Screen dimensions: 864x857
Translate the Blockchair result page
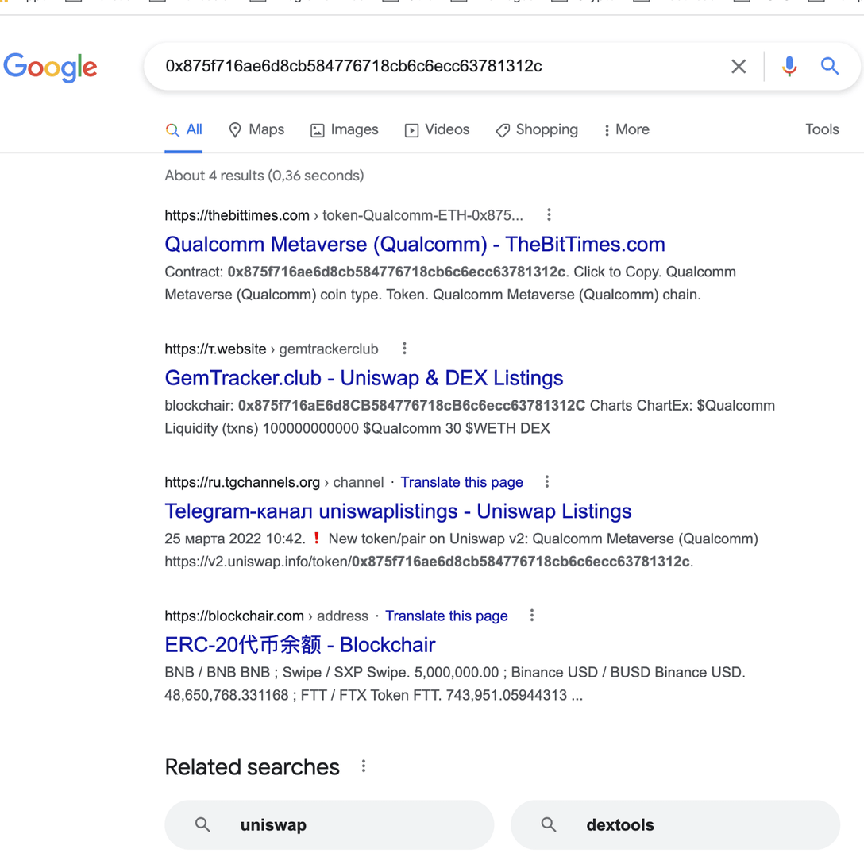pyautogui.click(x=446, y=616)
